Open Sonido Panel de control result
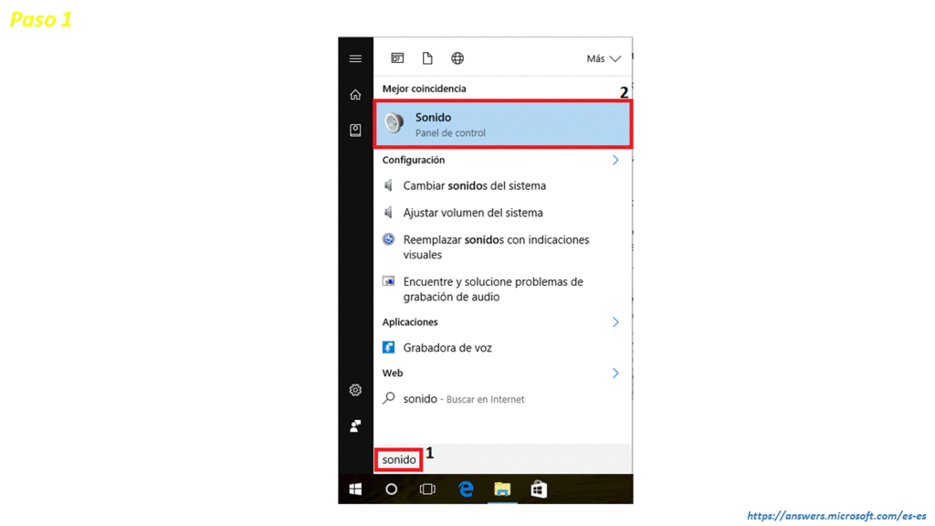The height and width of the screenshot is (526, 935). 503,124
